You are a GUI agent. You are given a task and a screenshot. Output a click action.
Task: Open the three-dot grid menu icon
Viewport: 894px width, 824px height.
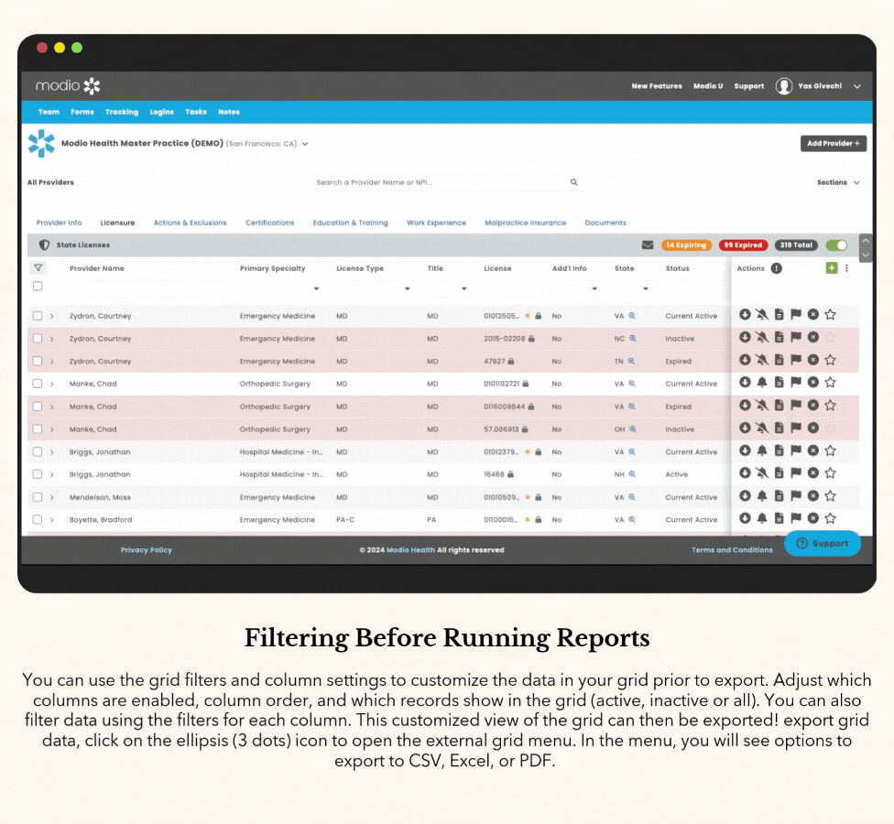(x=846, y=268)
